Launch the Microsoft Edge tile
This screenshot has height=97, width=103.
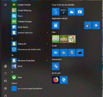64,80
